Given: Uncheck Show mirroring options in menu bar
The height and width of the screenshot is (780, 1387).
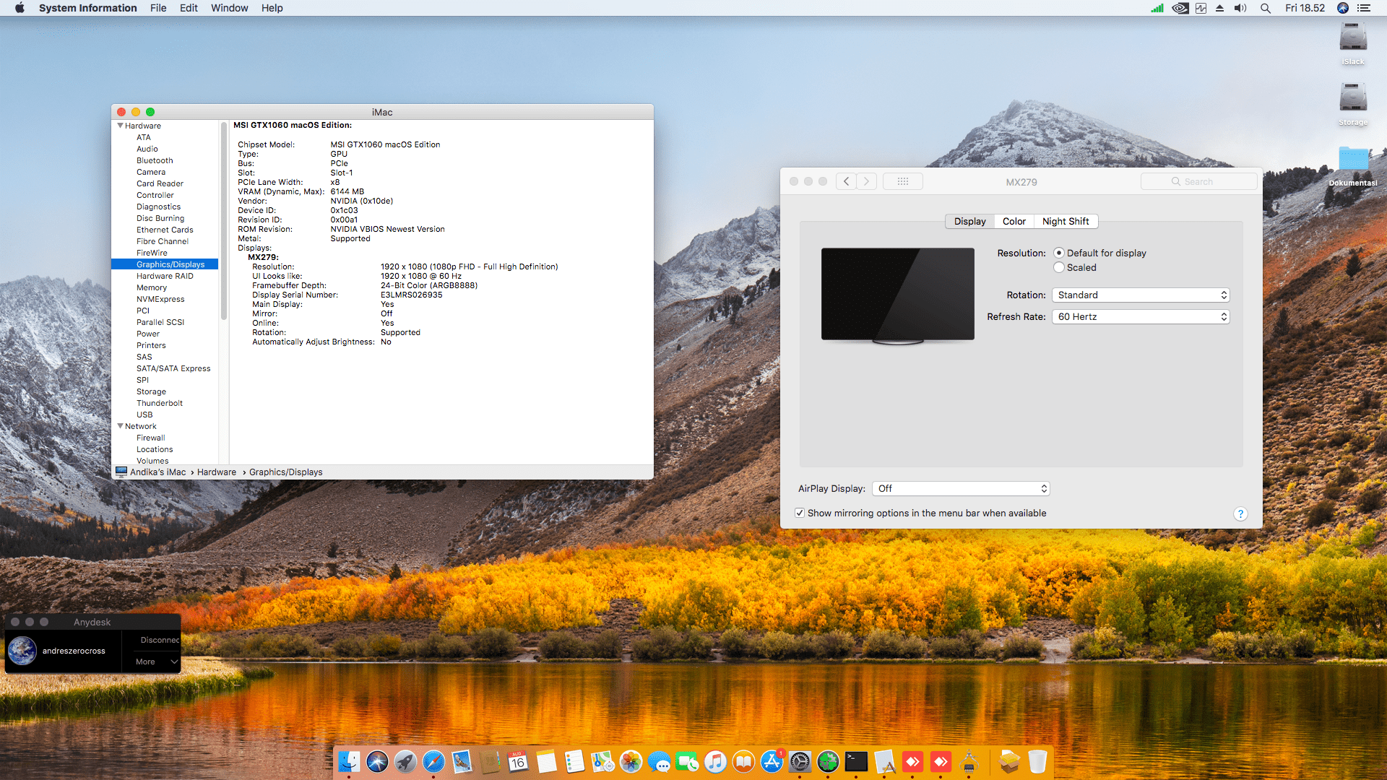Looking at the screenshot, I should (x=800, y=513).
